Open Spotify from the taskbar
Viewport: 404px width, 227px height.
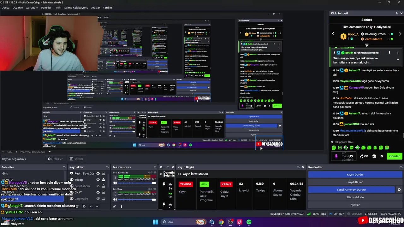click(249, 222)
